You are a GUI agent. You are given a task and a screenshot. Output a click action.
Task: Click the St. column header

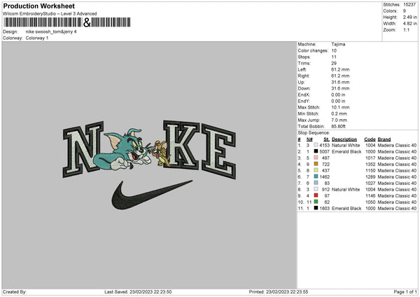click(x=326, y=139)
